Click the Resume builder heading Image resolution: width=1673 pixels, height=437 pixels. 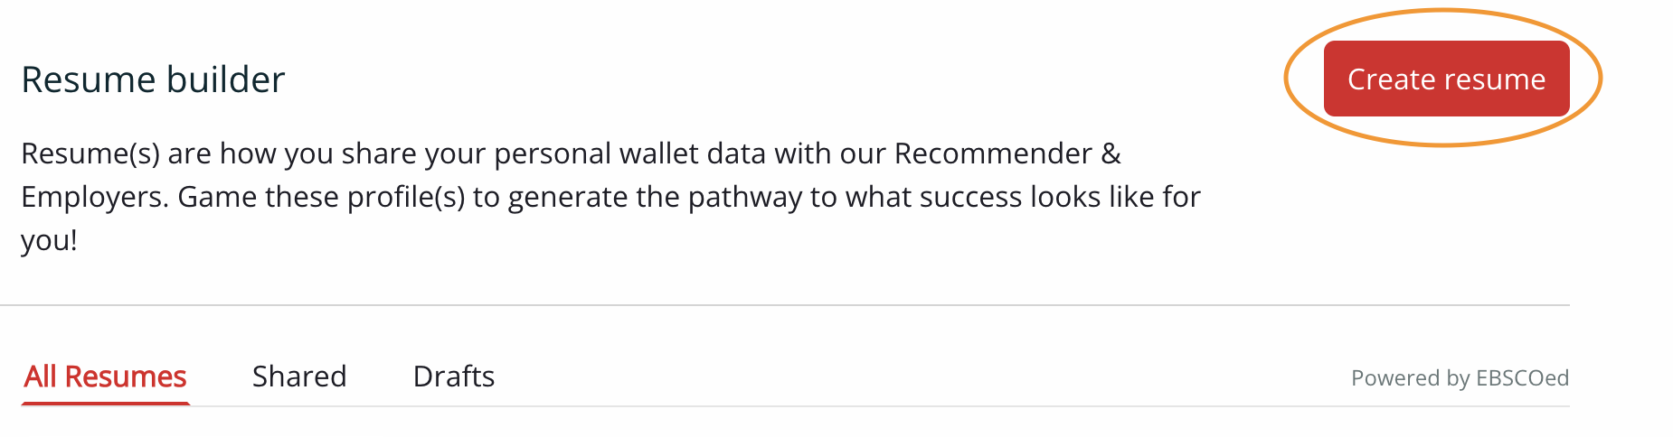(x=153, y=79)
